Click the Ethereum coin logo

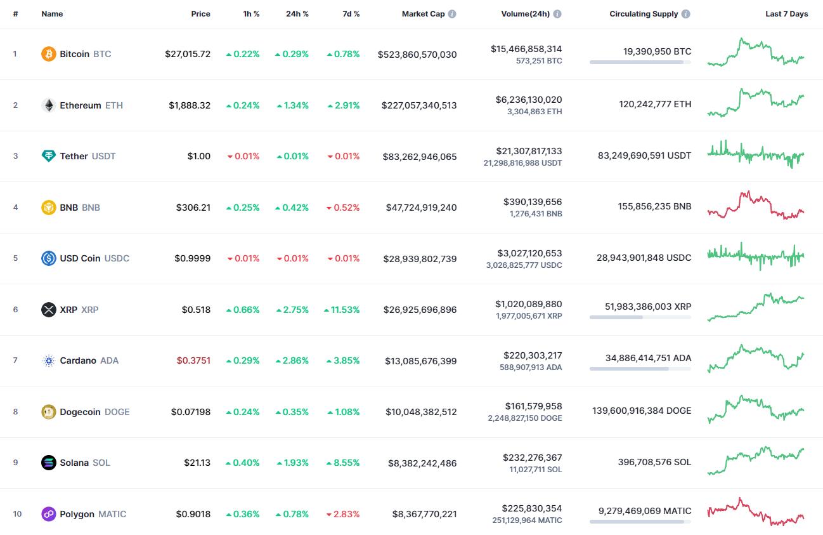48,105
